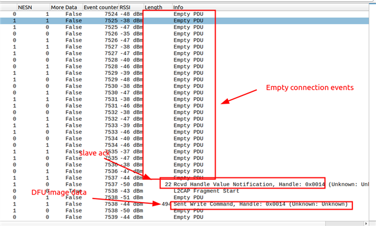The width and height of the screenshot is (376, 226).
Task: Pick the row 7525 at -47 dBm
Action: pos(184,28)
